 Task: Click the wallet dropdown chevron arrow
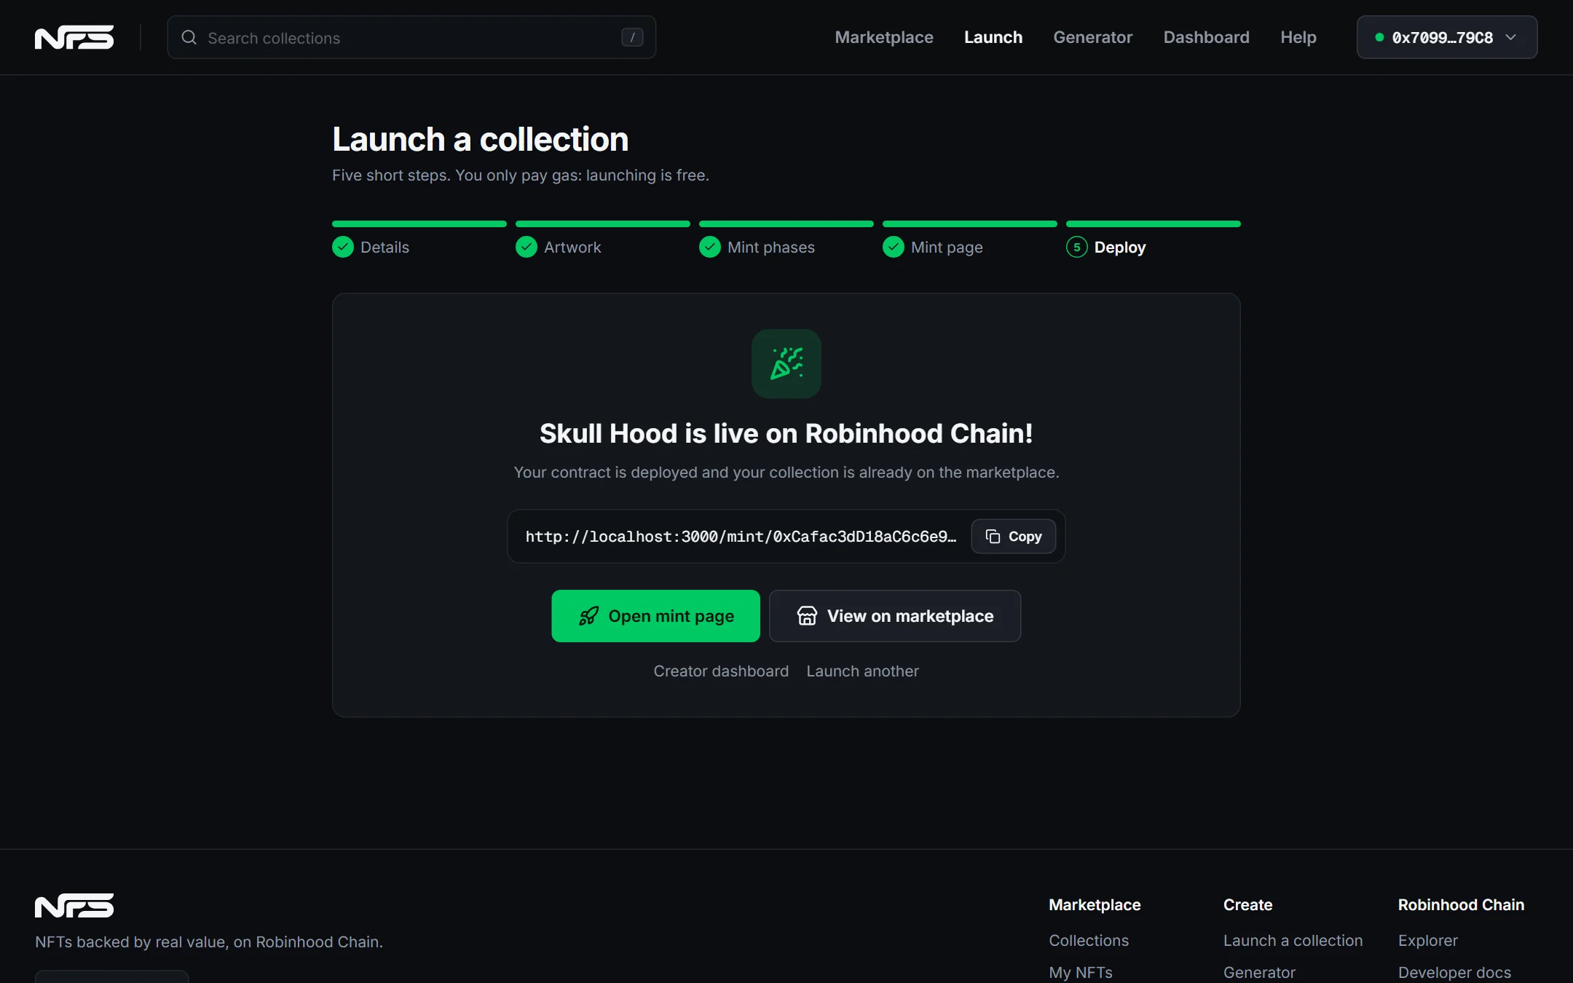click(x=1511, y=37)
